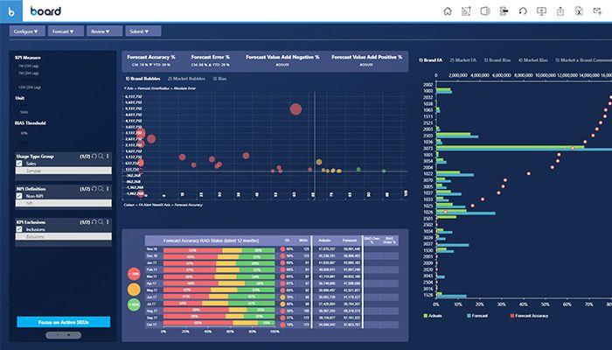The image size is (612, 350).
Task: Start presentation mode monitor icon
Action: pos(541,11)
